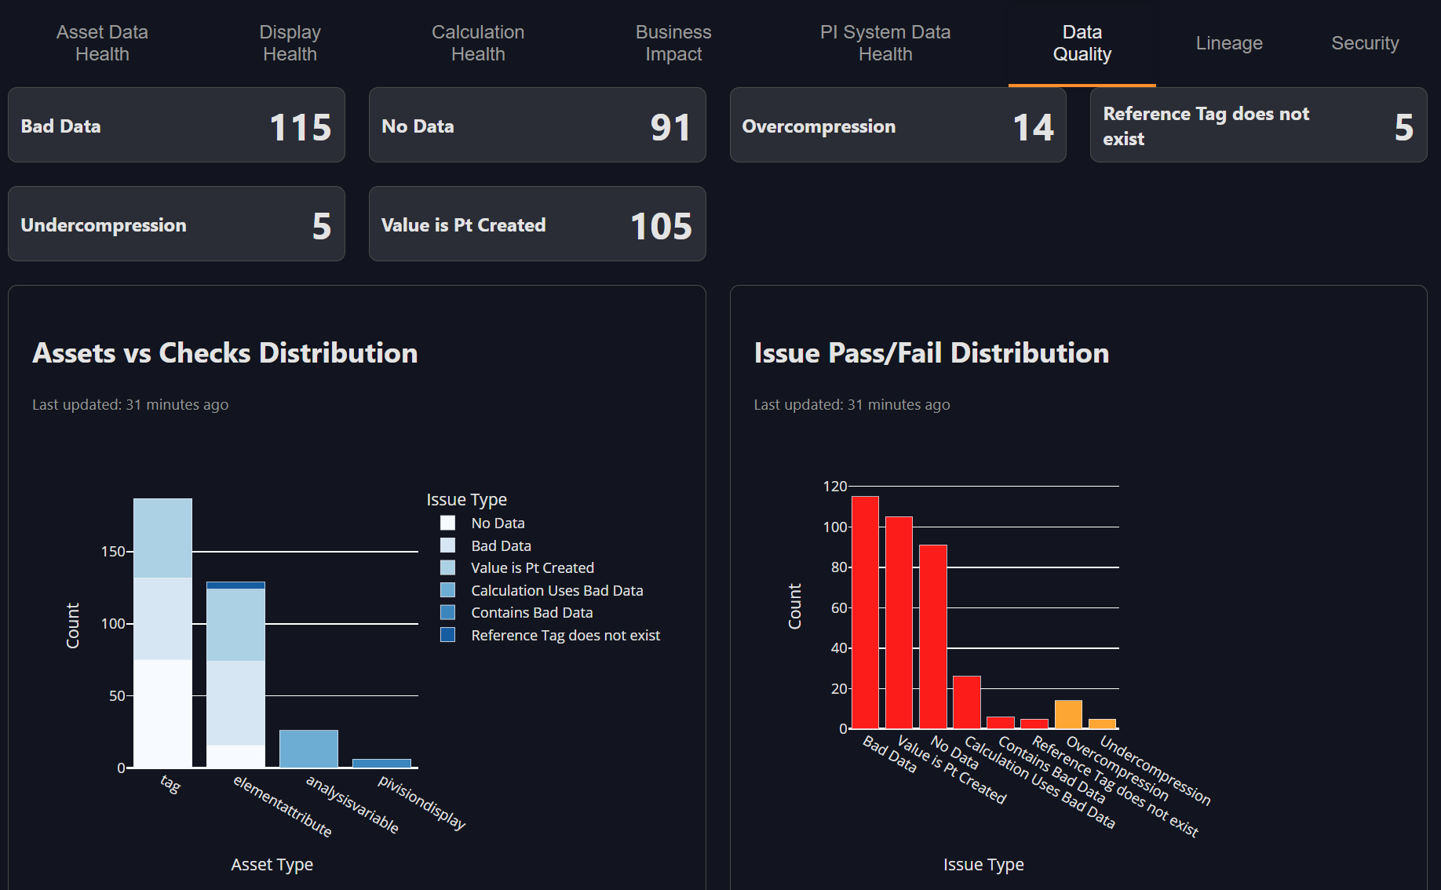Select the Business Impact tab
The image size is (1441, 890).
[673, 43]
